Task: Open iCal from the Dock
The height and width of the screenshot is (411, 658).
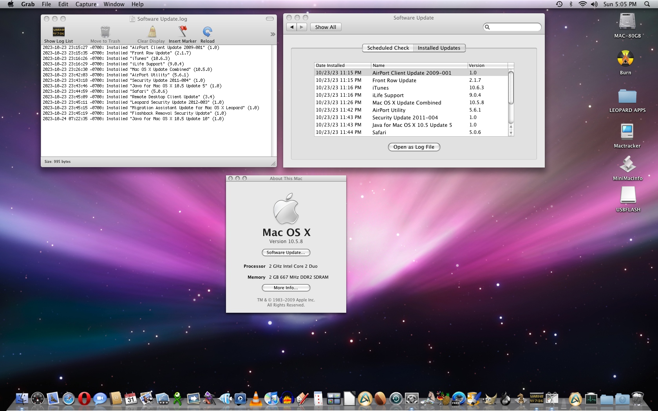Action: pyautogui.click(x=131, y=398)
